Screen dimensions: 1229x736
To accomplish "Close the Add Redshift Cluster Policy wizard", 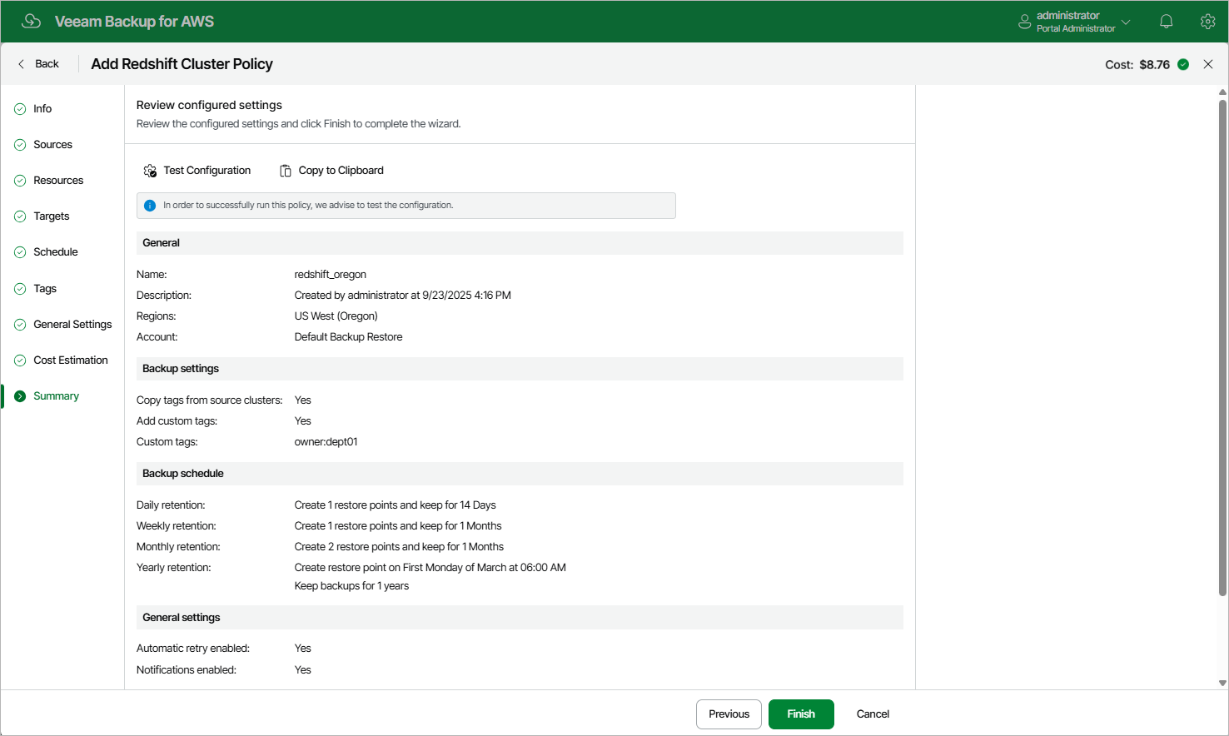I will coord(1208,64).
